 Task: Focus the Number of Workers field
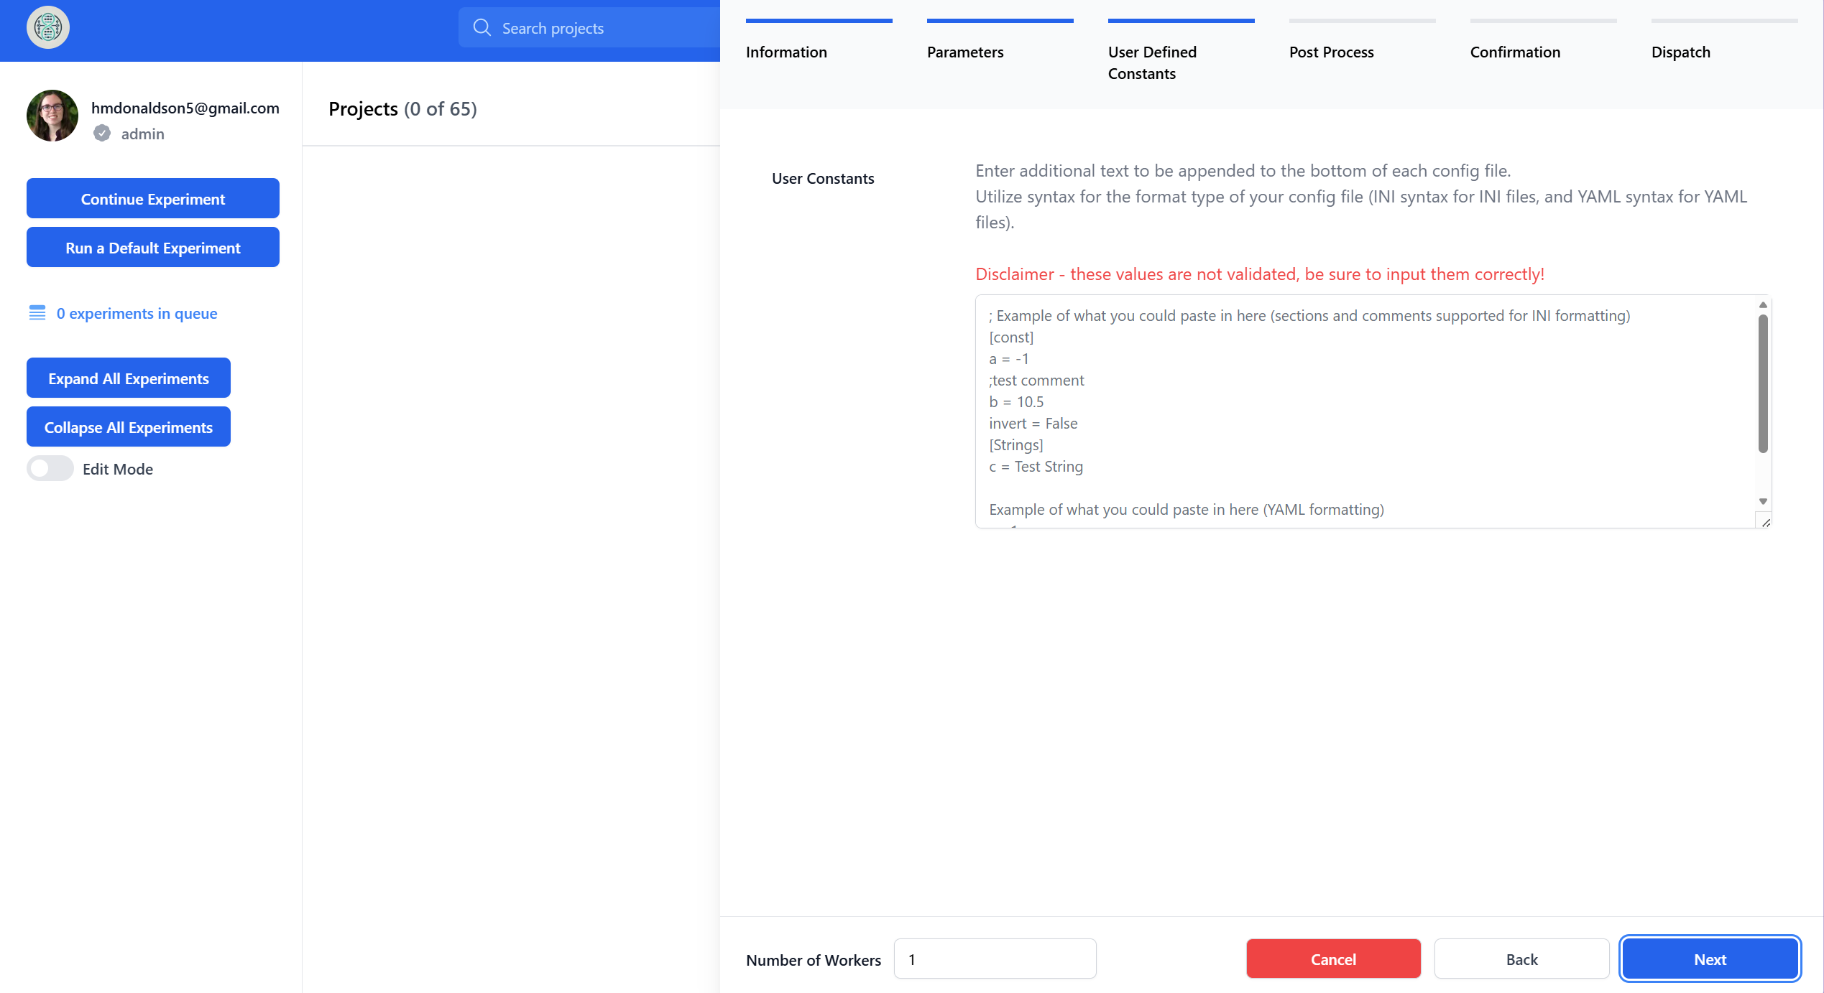pyautogui.click(x=995, y=959)
